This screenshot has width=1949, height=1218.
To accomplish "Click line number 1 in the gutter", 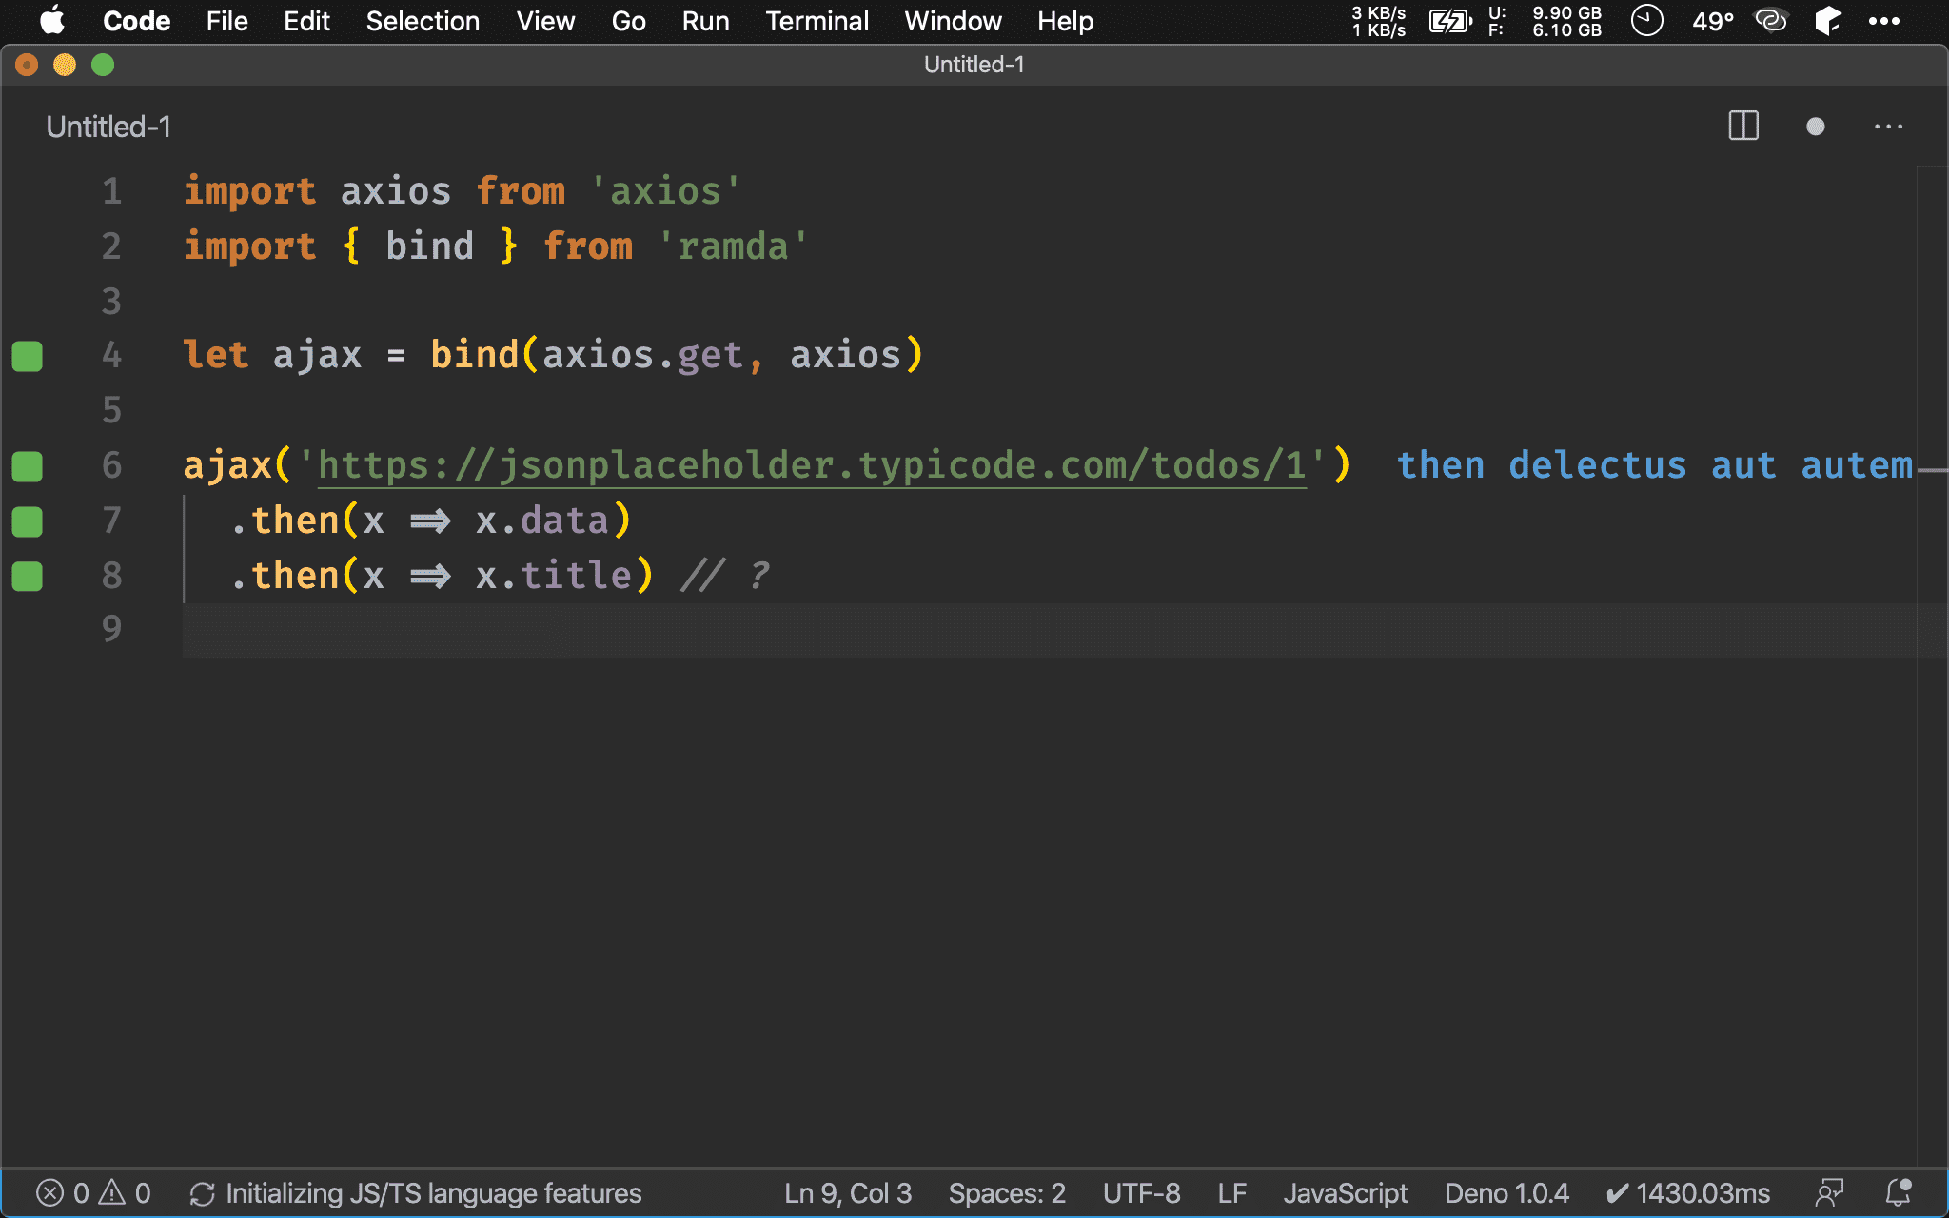I will 111,191.
